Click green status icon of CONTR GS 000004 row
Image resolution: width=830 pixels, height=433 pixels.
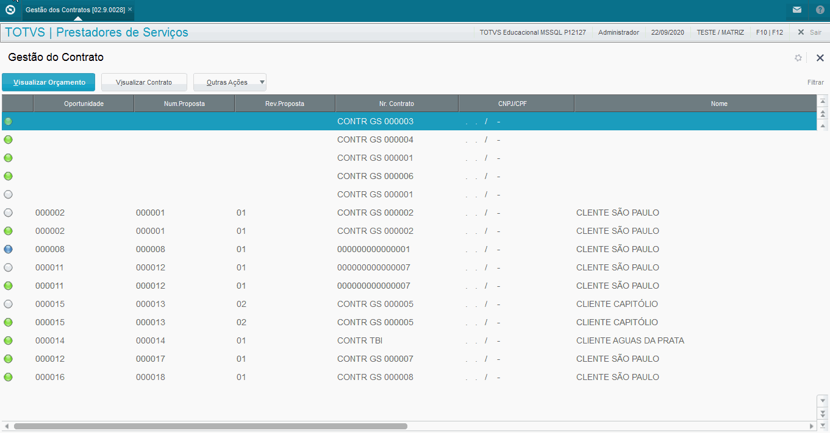pyautogui.click(x=8, y=139)
